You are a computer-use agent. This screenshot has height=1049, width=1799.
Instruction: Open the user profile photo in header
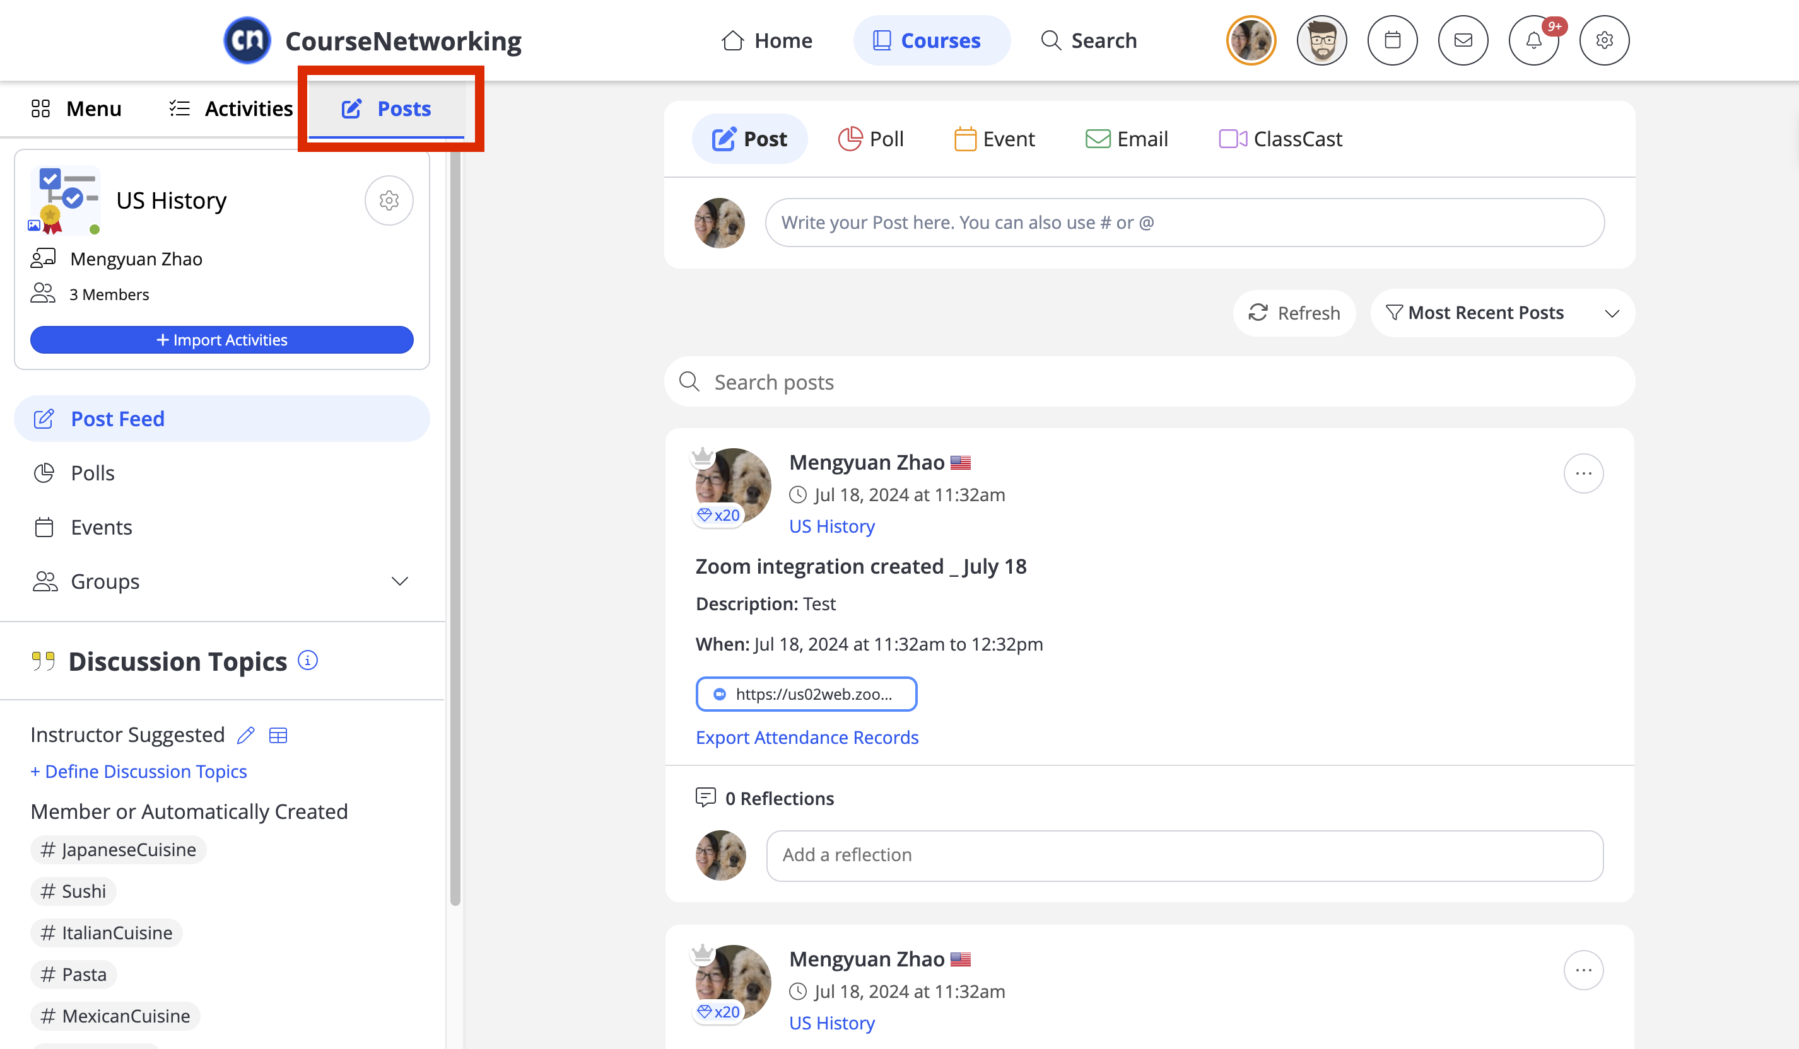pyautogui.click(x=1251, y=40)
